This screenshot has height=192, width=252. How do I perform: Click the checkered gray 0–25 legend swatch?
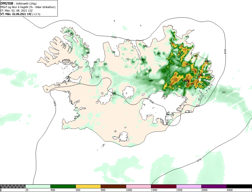click(x=13, y=186)
